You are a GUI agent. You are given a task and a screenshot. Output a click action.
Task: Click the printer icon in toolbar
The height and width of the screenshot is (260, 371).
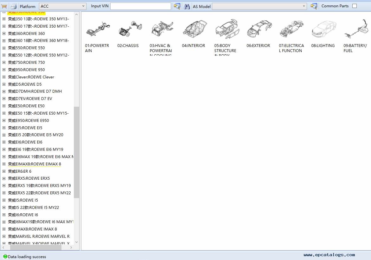click(14, 6)
